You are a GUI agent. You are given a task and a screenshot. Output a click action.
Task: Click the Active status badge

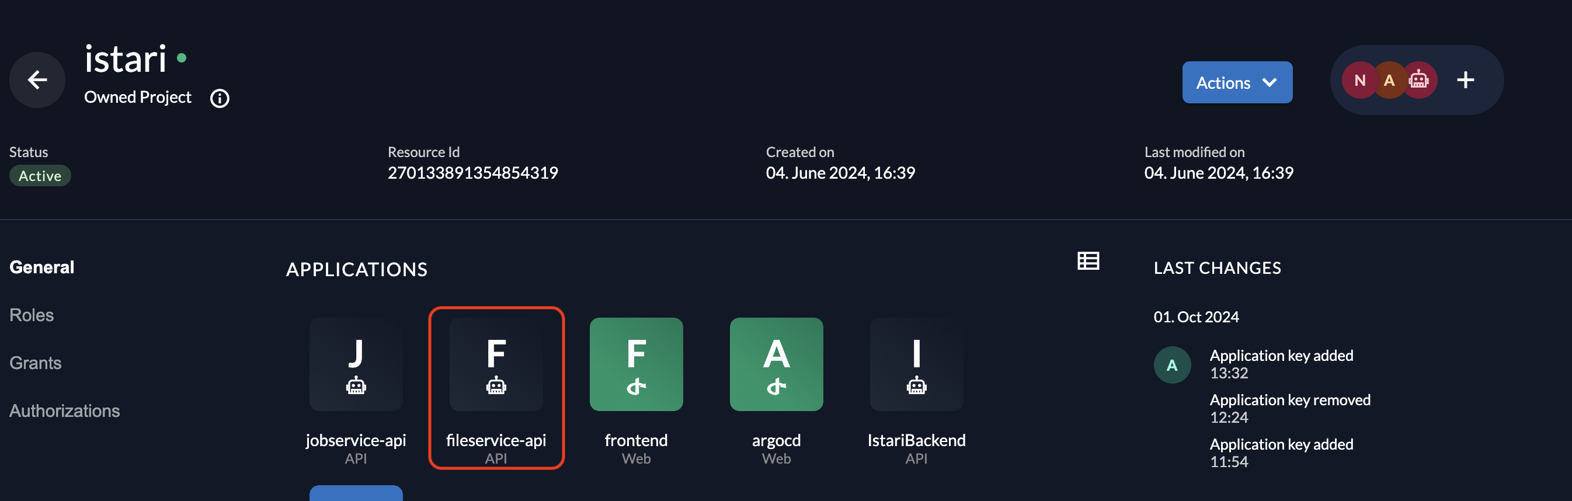40,176
